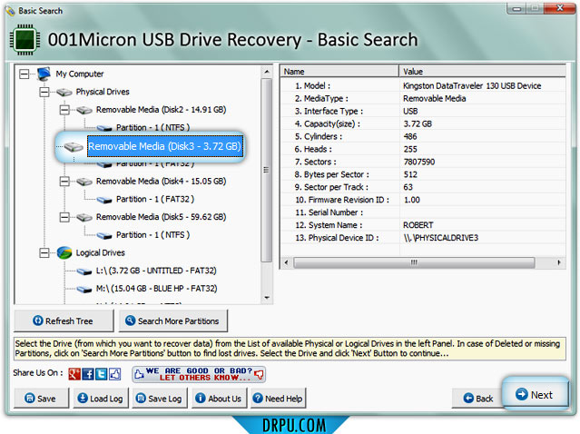This screenshot has height=434, width=580.
Task: Click the Logical Drives tree label
Action: 100,252
